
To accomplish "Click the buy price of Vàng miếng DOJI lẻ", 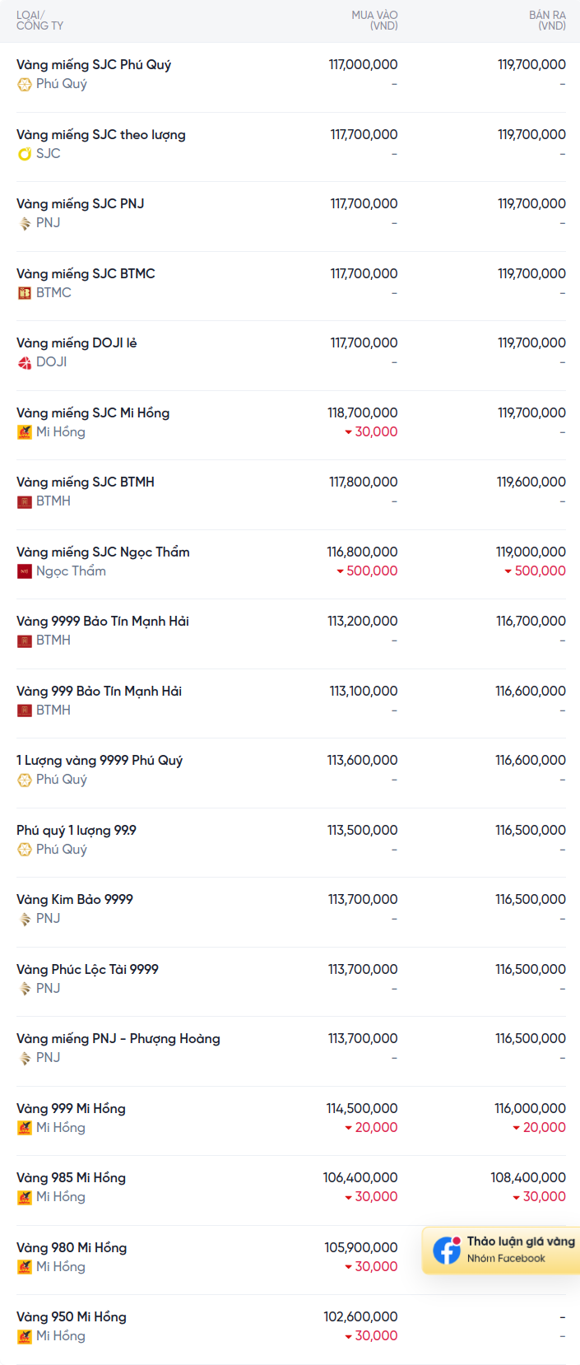I will pos(364,343).
